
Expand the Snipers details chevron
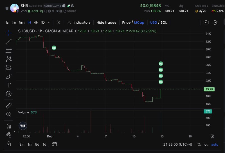208,6
